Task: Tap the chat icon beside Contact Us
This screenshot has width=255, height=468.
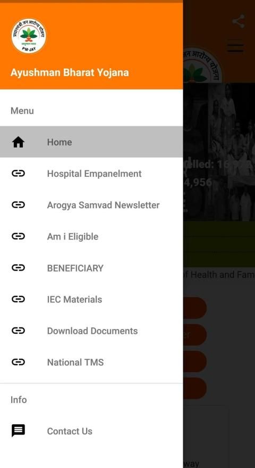Action: pyautogui.click(x=18, y=431)
